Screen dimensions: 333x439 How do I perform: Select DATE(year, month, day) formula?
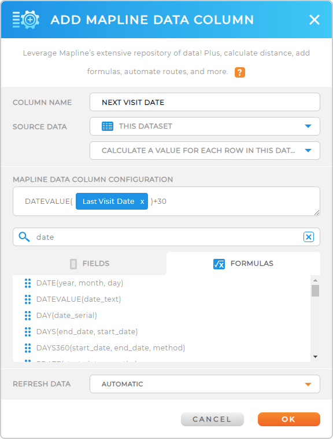[x=80, y=283]
